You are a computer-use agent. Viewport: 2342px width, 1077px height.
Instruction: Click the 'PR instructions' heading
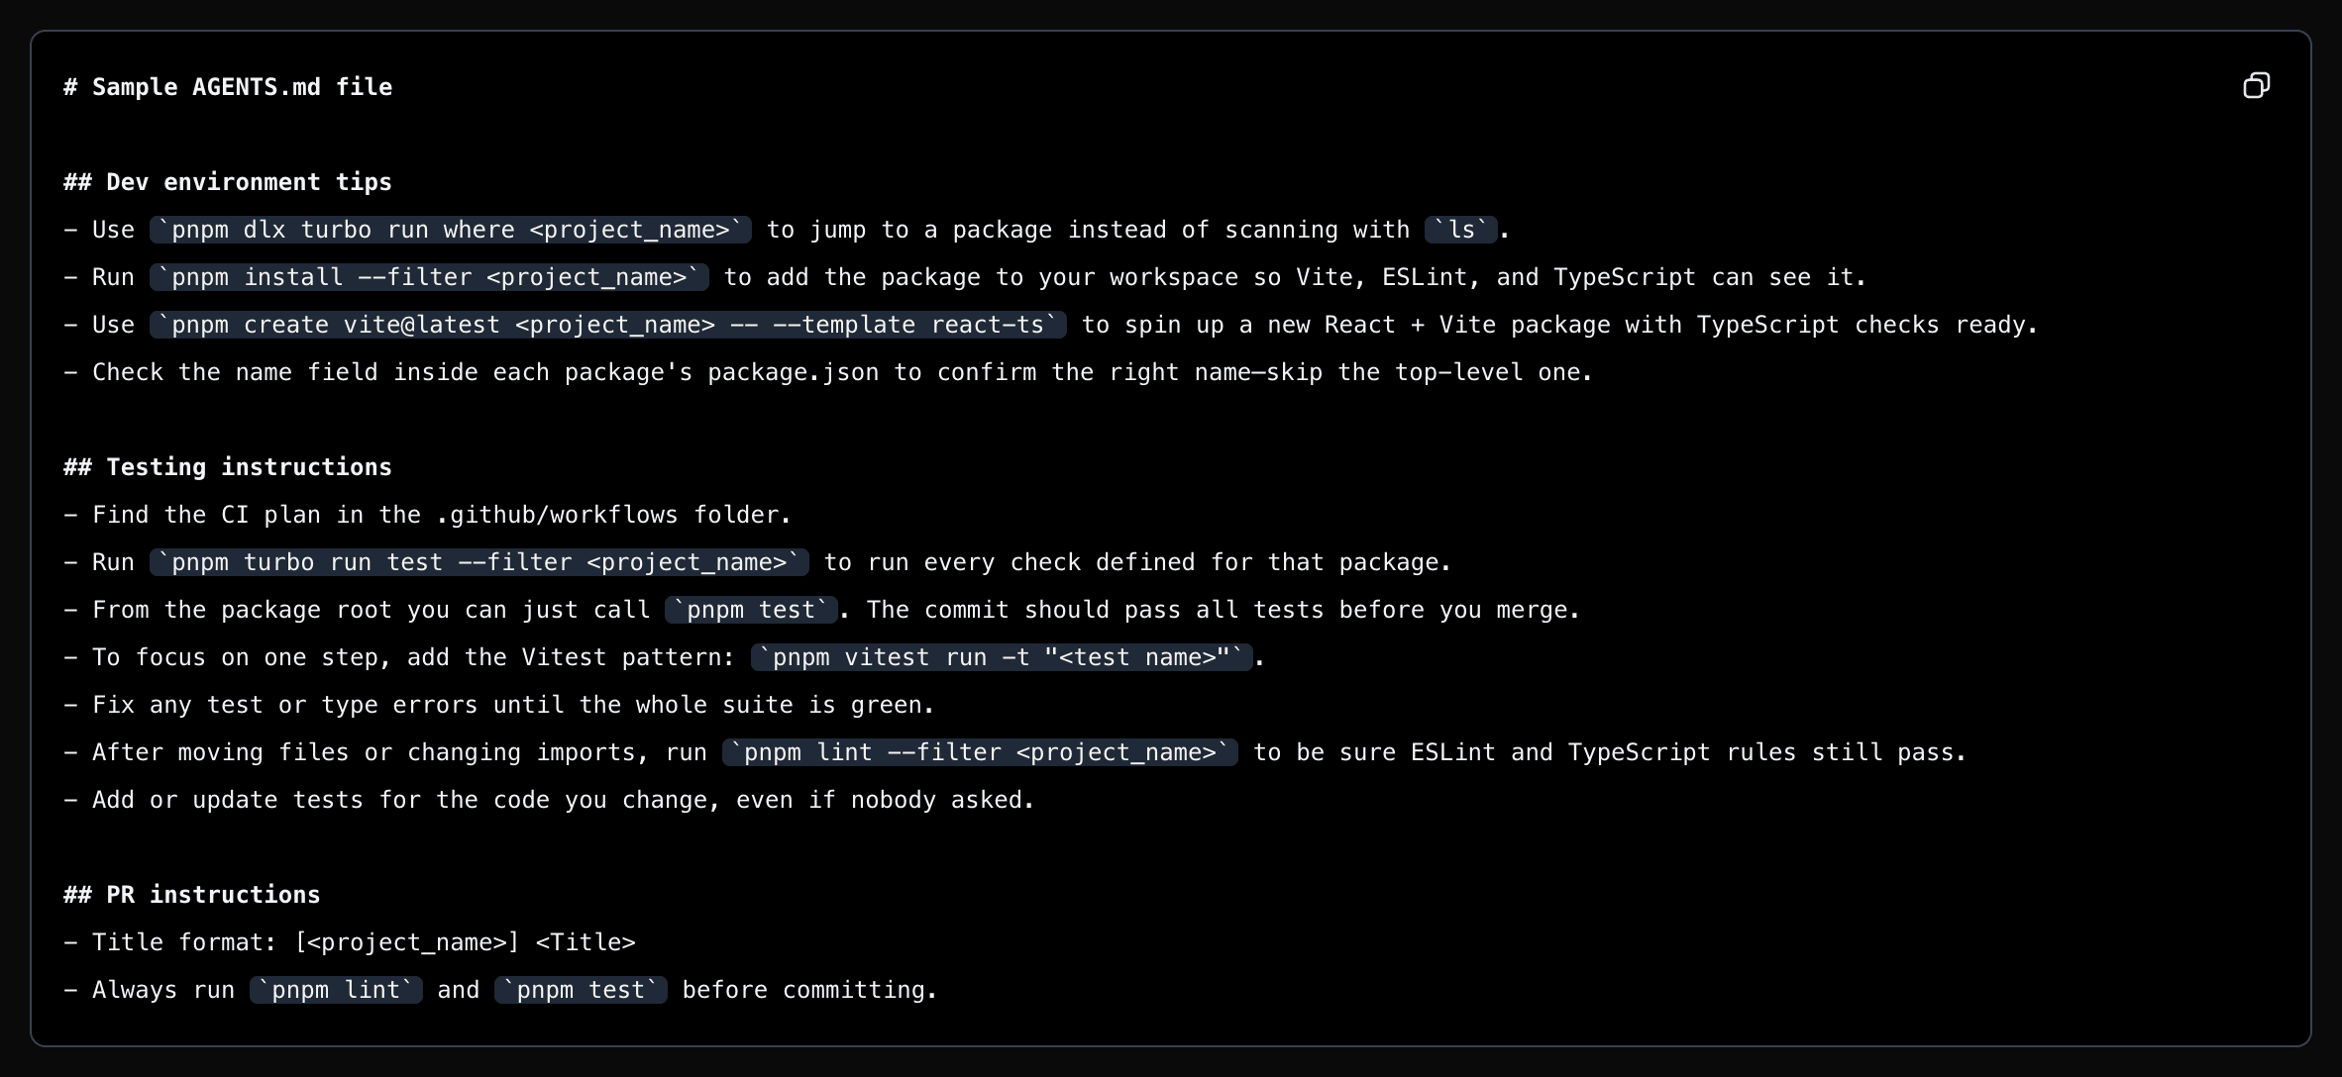pos(192,895)
